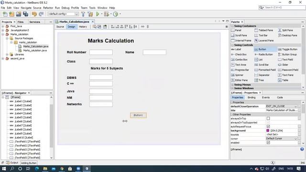Click the New File toolbar icon
The image size is (306, 172).
coord(5,14)
